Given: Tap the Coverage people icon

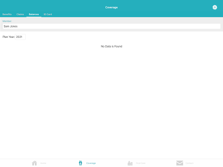Looking at the screenshot, I should pos(81,163).
